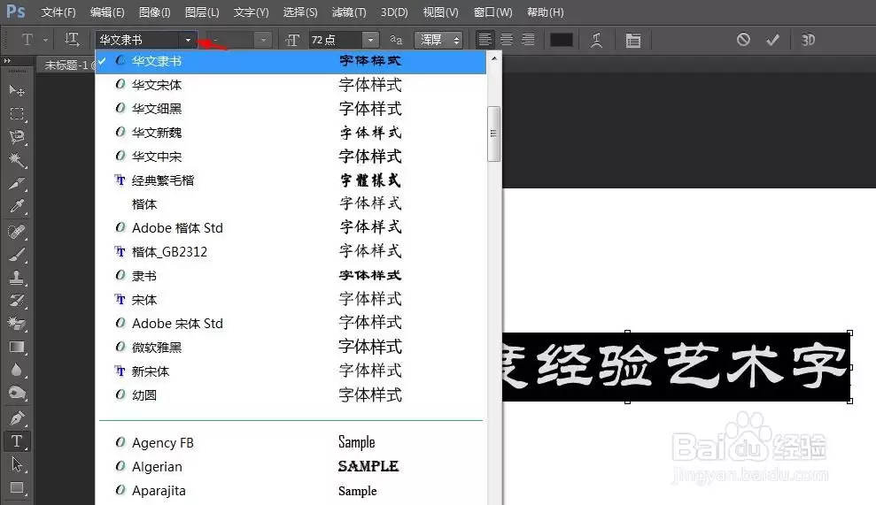
Task: Commit current text edits with checkmark
Action: point(773,40)
